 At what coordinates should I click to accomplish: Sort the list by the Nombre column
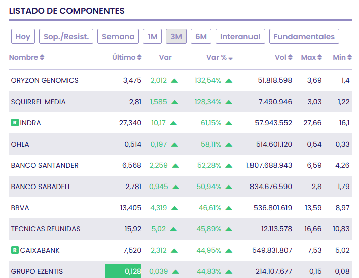tap(42, 58)
